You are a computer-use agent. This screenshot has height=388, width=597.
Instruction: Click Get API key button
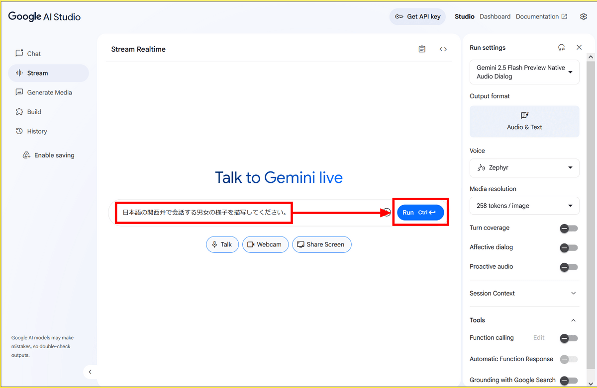(417, 16)
